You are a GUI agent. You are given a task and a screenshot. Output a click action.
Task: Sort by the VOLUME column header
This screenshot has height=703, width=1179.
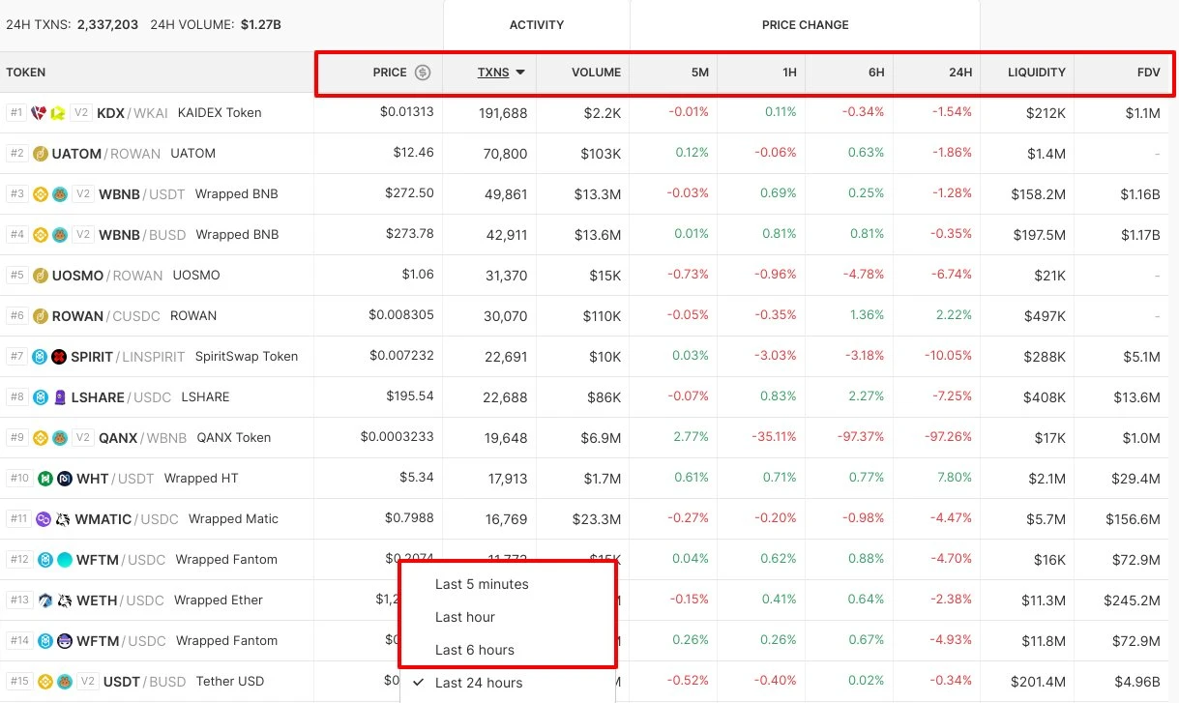click(x=596, y=73)
